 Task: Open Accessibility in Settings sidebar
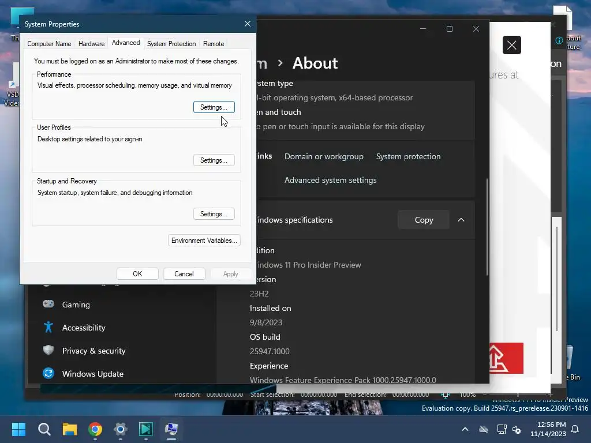[84, 328]
